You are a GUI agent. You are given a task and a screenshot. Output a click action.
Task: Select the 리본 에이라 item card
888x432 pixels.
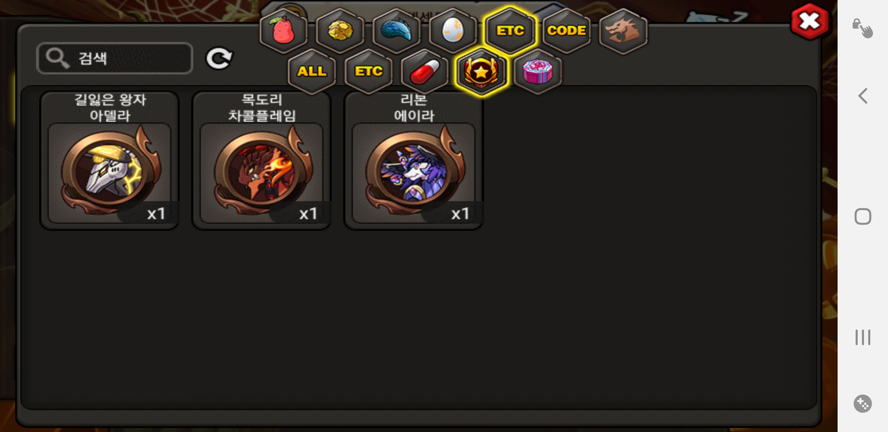pos(414,160)
